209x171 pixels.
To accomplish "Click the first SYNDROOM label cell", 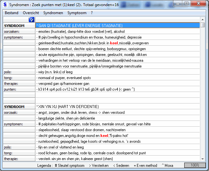I will pyautogui.click(x=19, y=25).
